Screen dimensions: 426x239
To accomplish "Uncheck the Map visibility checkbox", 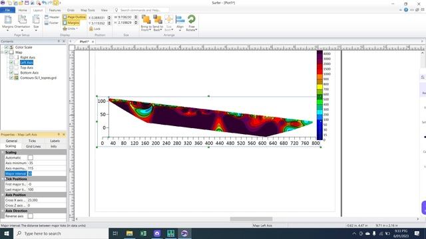I will click(7, 52).
